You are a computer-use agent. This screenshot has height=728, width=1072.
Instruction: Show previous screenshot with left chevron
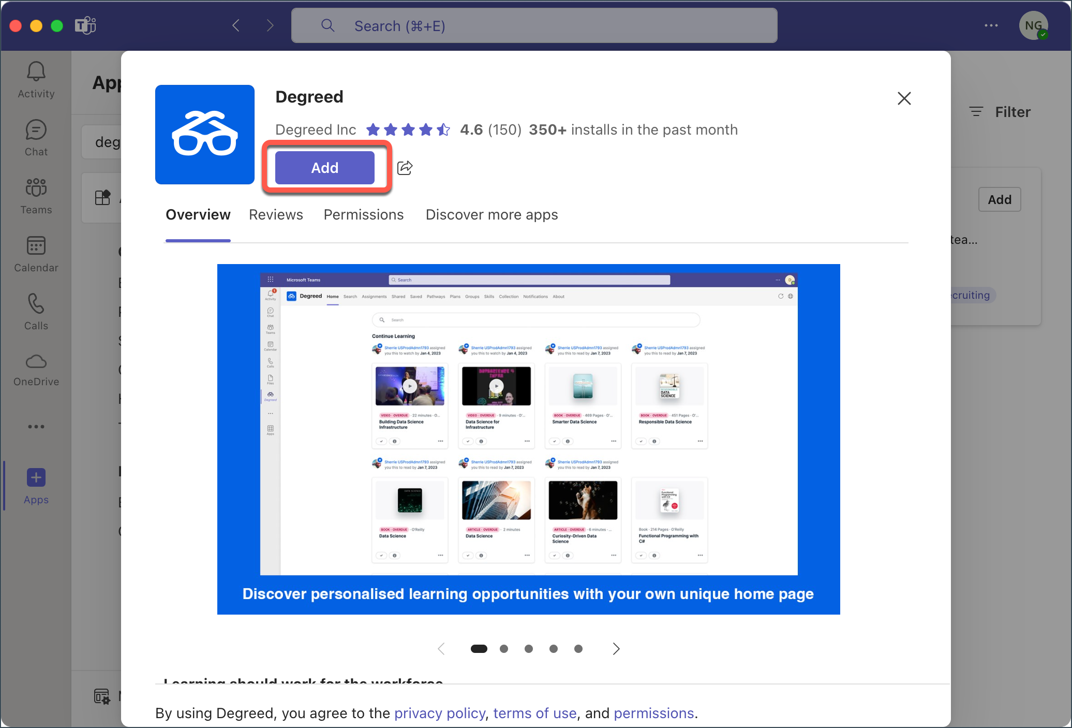point(441,649)
